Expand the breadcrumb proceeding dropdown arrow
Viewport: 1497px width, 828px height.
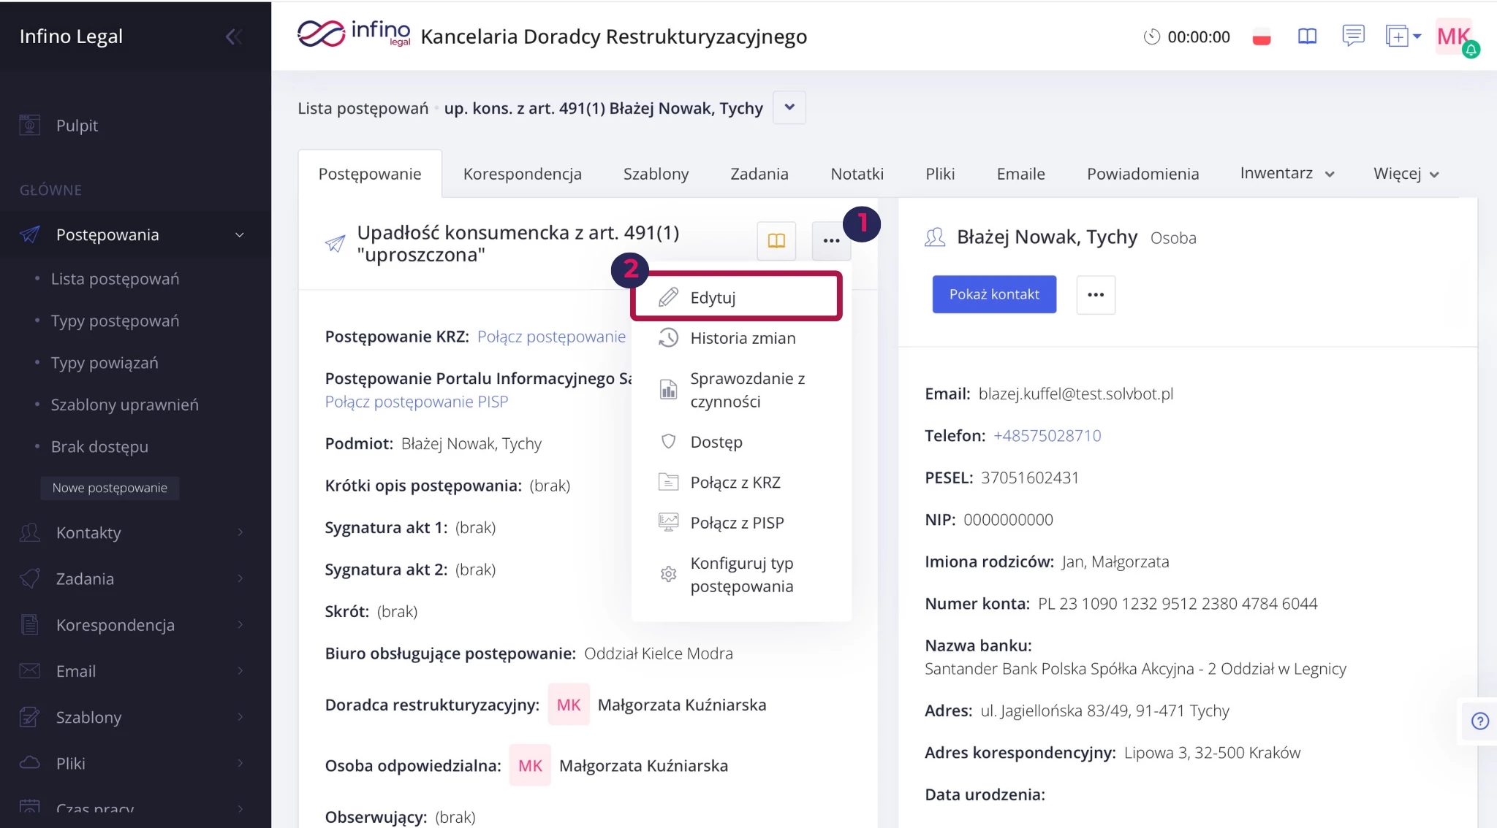(789, 107)
